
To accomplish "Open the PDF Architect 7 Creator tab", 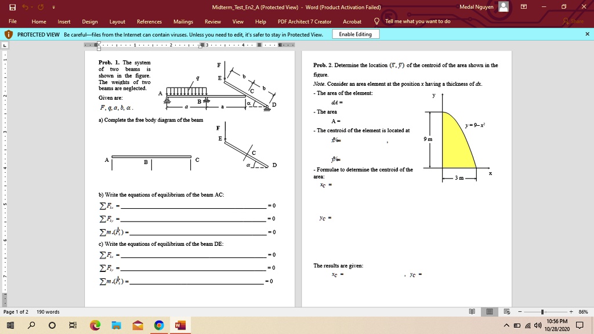I will pos(303,22).
